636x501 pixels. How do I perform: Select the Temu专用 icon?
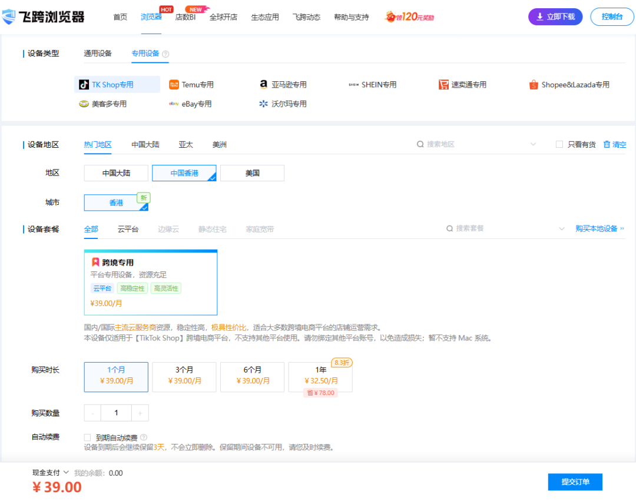tap(174, 84)
